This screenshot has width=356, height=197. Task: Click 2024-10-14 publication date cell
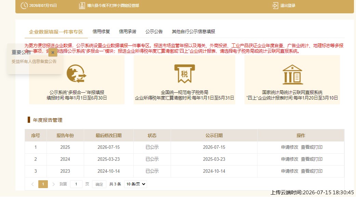pos(214,171)
